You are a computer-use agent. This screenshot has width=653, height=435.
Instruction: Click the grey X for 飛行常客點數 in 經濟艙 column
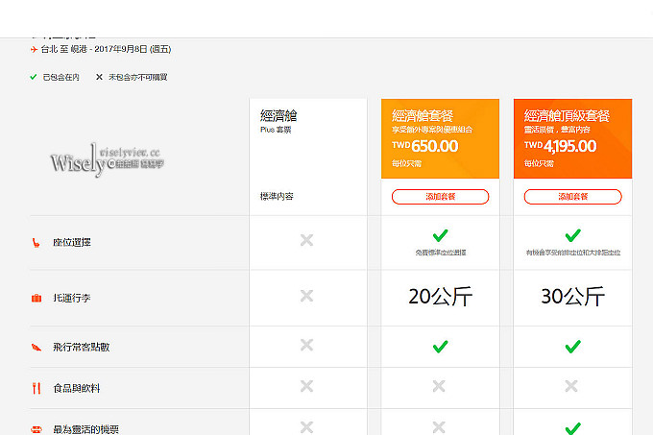pyautogui.click(x=306, y=345)
